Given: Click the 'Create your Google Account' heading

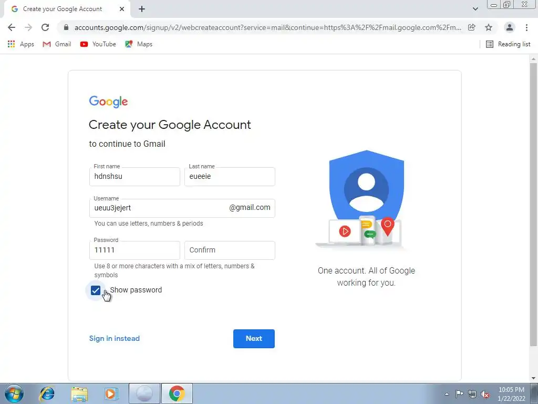Looking at the screenshot, I should (170, 125).
